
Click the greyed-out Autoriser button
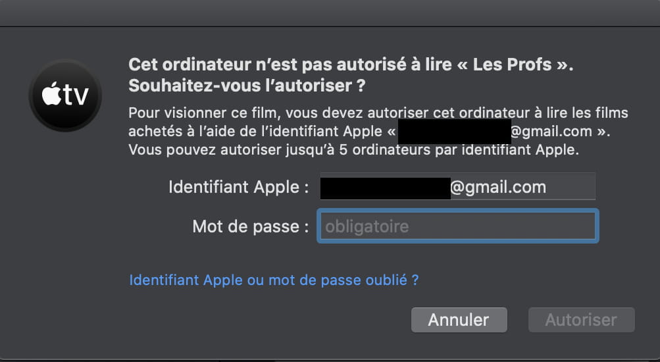tap(581, 320)
